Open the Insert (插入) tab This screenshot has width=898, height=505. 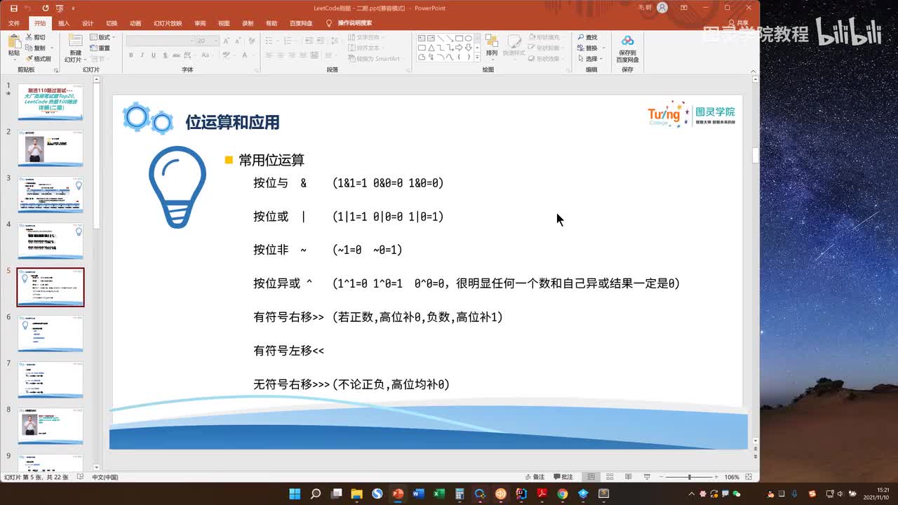point(64,23)
